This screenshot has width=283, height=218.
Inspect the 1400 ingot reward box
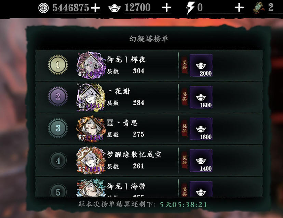point(201,160)
